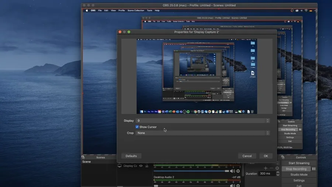
Task: Mute Desktop Audio 2 speaker icon
Action: tap(232, 186)
